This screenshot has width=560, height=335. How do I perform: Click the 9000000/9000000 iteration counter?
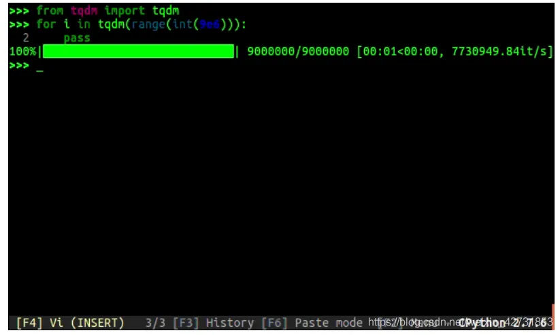[298, 52]
